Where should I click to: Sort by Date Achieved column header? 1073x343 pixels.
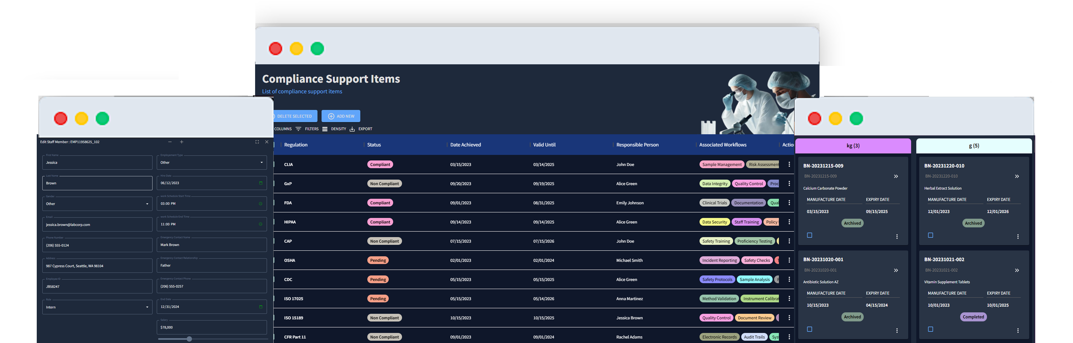click(465, 145)
